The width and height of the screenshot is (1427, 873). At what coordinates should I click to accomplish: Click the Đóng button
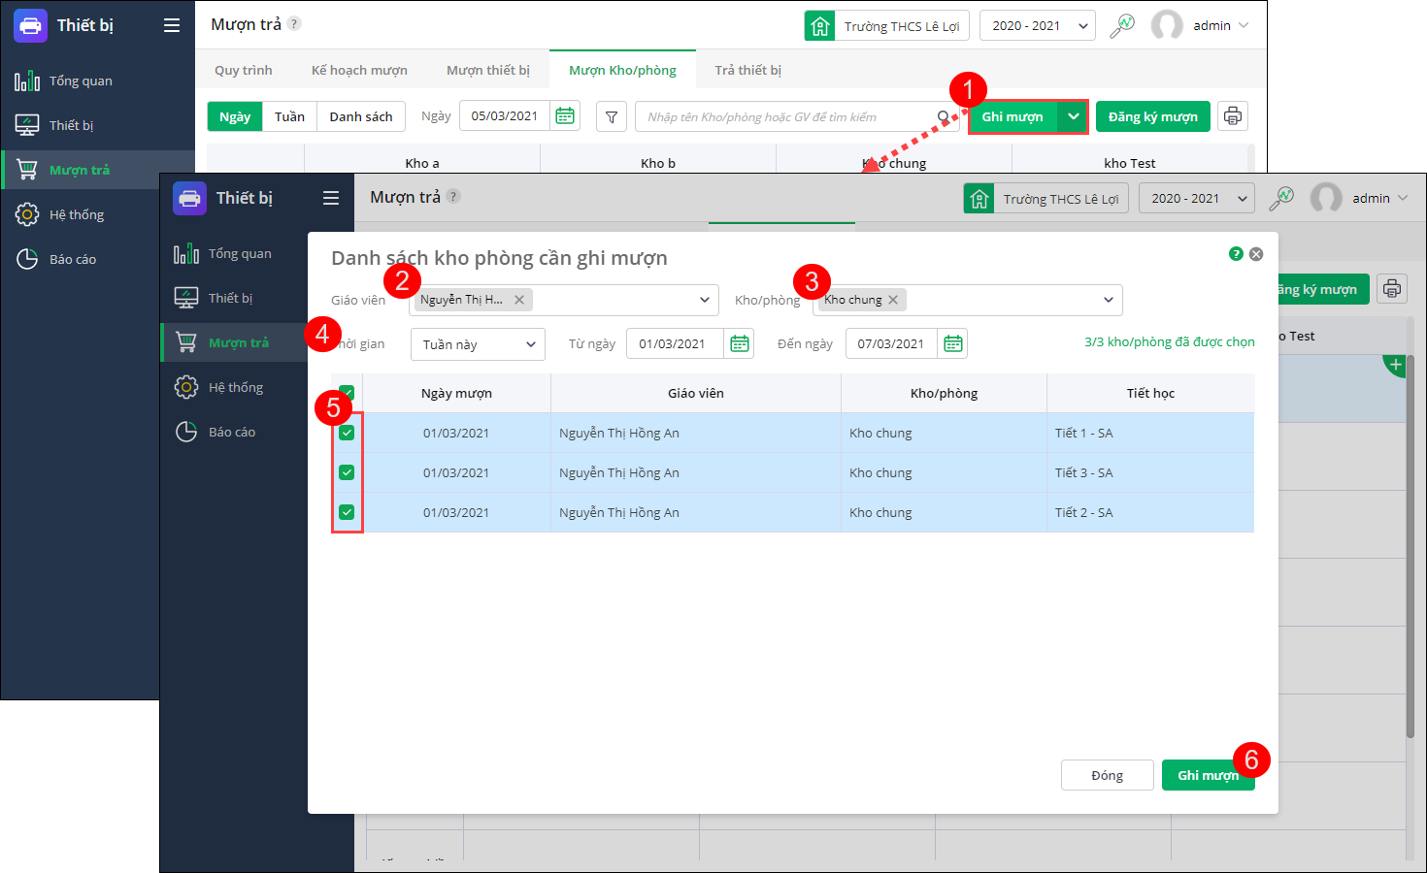coord(1107,775)
